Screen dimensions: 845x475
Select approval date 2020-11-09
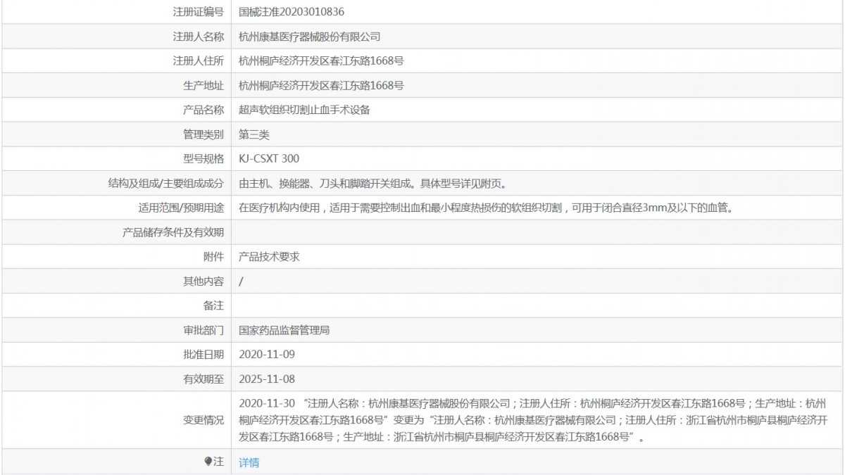pos(267,355)
